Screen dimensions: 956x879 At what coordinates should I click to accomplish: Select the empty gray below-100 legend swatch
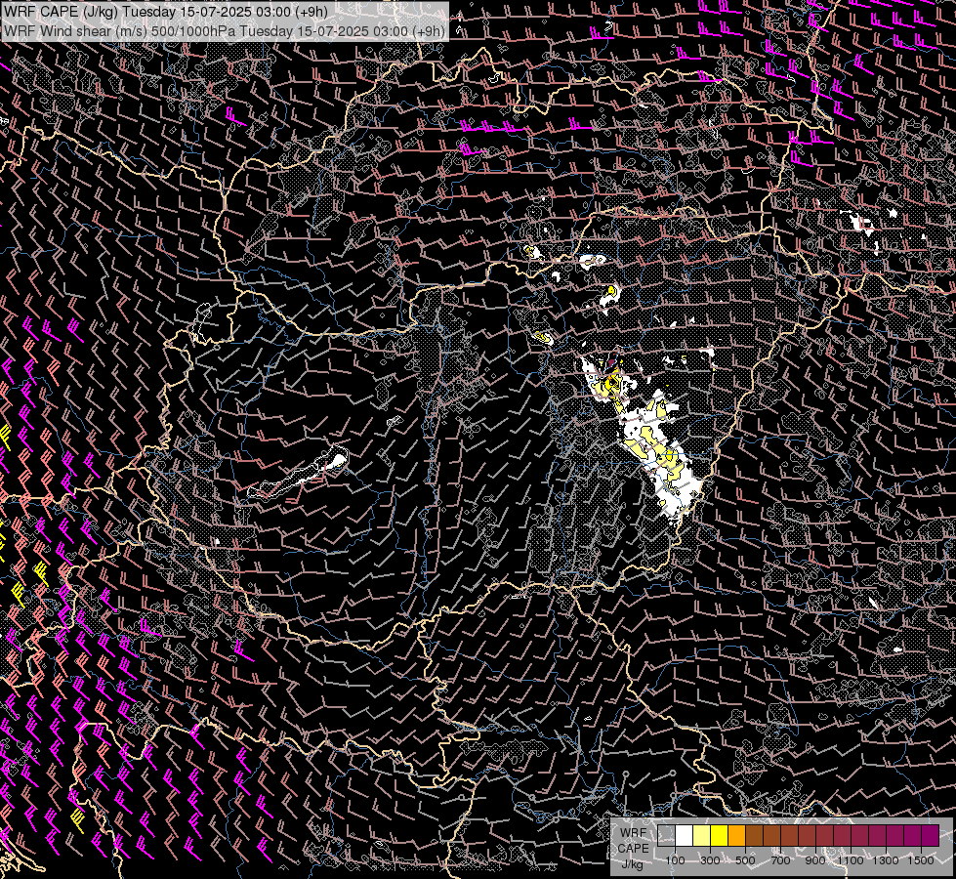click(x=666, y=836)
